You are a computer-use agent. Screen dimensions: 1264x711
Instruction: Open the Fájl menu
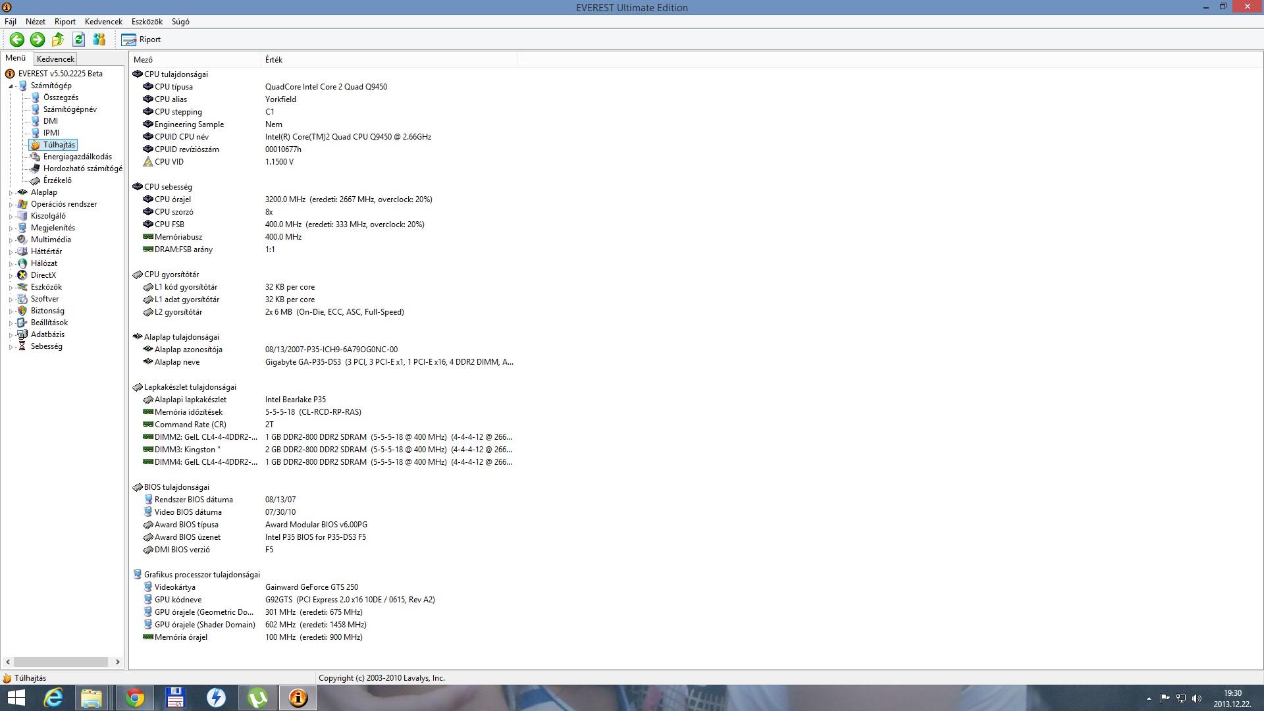[x=11, y=22]
